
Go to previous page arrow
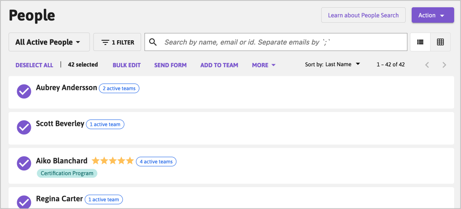pos(427,65)
